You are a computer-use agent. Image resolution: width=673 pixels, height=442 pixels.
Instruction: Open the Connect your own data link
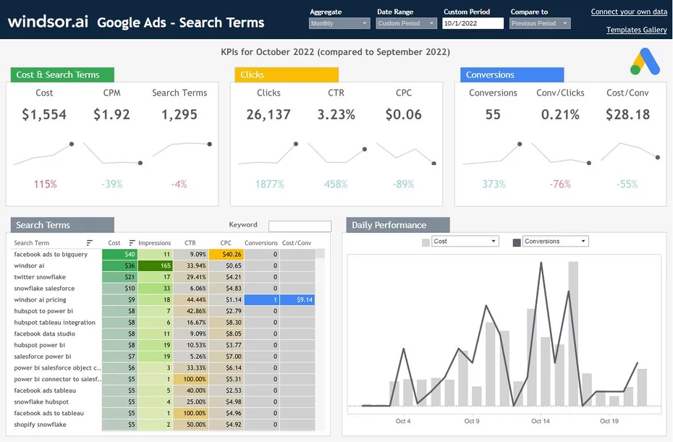[x=629, y=12]
